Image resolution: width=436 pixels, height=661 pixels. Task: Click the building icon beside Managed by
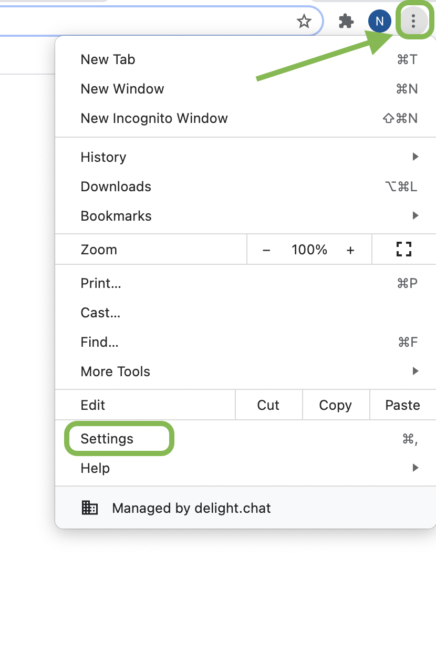pos(90,508)
